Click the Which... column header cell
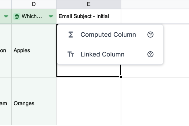Image resolution: width=189 pixels, height=126 pixels. pos(34,16)
